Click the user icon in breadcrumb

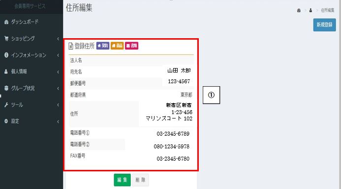(x=310, y=10)
